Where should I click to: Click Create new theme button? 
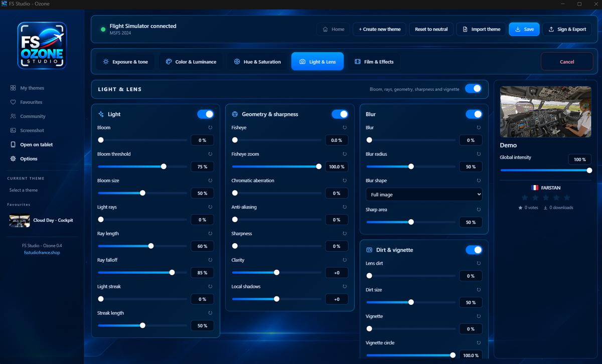tap(380, 29)
